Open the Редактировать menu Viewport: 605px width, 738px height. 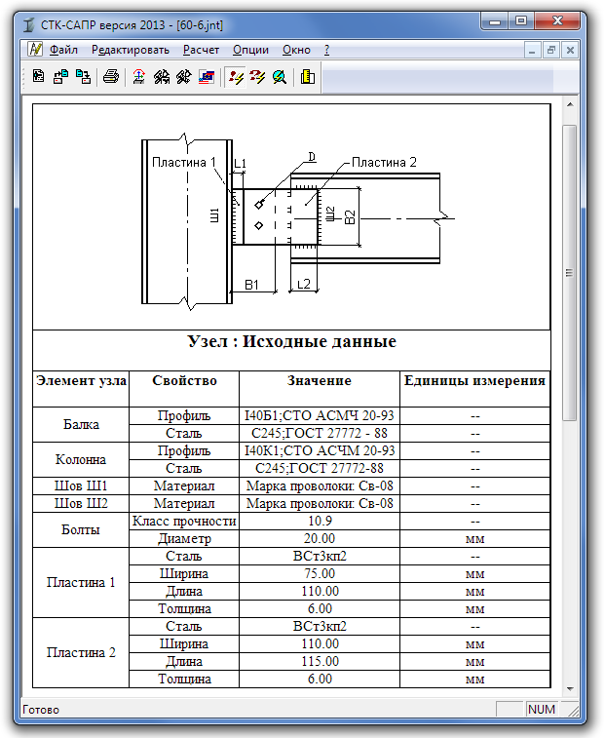pyautogui.click(x=131, y=50)
